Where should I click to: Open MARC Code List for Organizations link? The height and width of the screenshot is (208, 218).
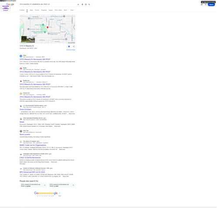point(33,145)
